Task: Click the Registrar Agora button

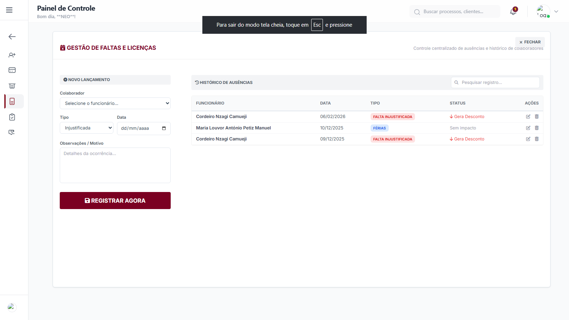Action: [x=115, y=201]
